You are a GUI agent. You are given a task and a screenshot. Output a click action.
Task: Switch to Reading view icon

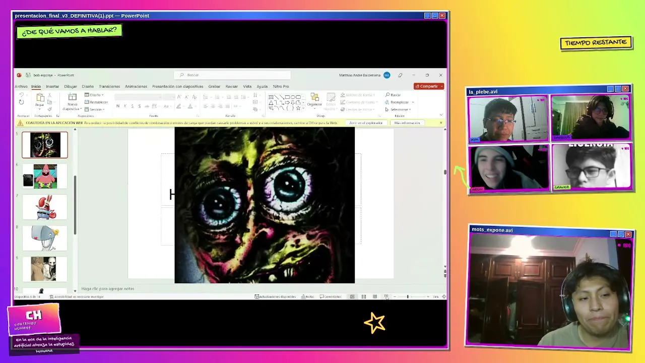[375, 296]
